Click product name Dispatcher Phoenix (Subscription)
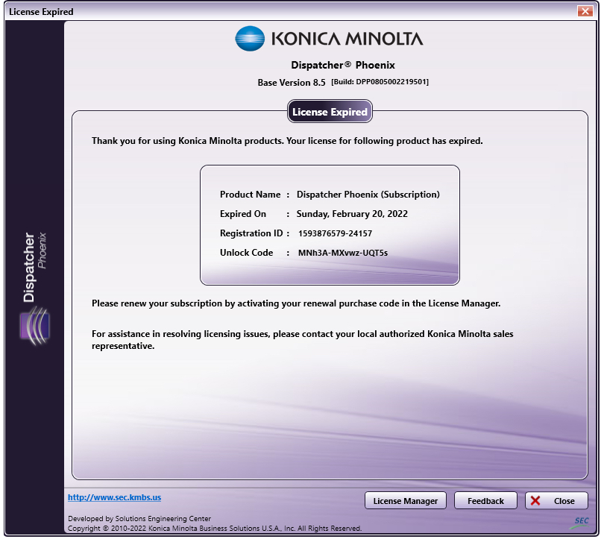Screen dimensions: 604x542 pos(368,195)
